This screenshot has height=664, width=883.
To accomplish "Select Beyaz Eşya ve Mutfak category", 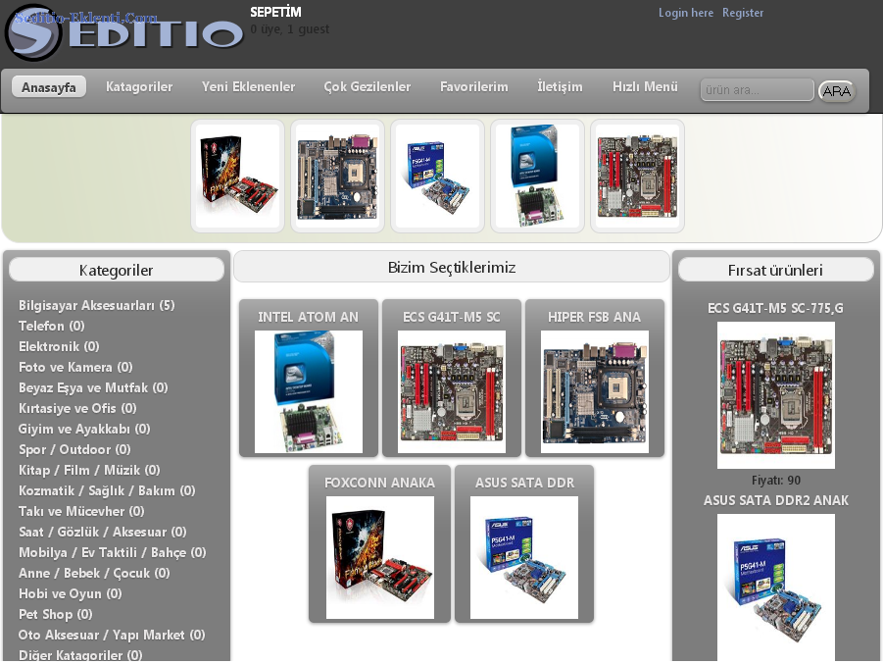I will click(x=93, y=387).
